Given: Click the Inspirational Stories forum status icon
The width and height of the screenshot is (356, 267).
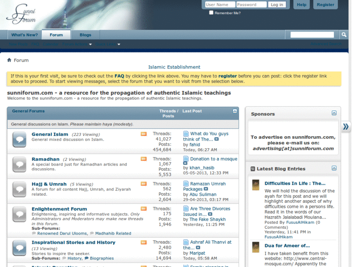Looking at the screenshot, I should pos(20,248).
